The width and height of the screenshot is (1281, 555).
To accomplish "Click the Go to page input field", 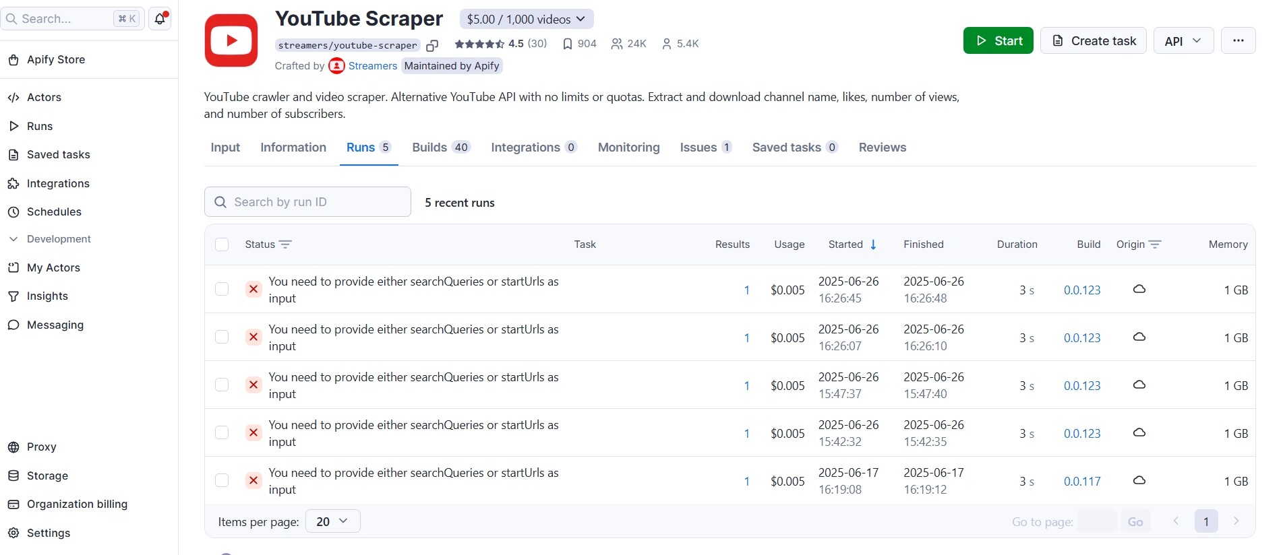I will tap(1097, 521).
